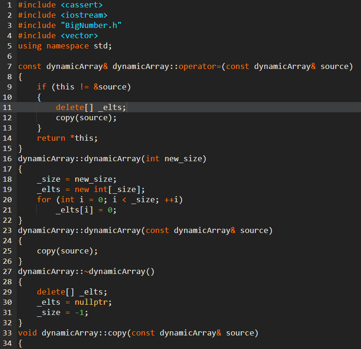Click the copy constructor signature on line 23
361x349 pixels.
click(145, 231)
